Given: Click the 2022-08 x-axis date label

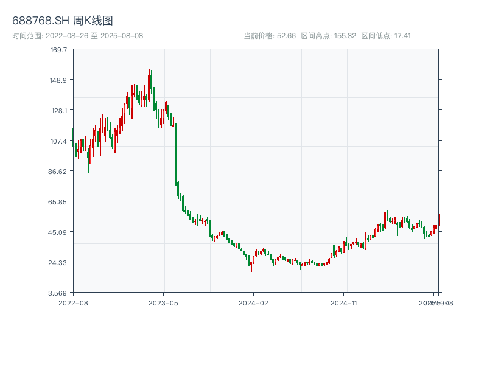Looking at the screenshot, I should coord(73,302).
